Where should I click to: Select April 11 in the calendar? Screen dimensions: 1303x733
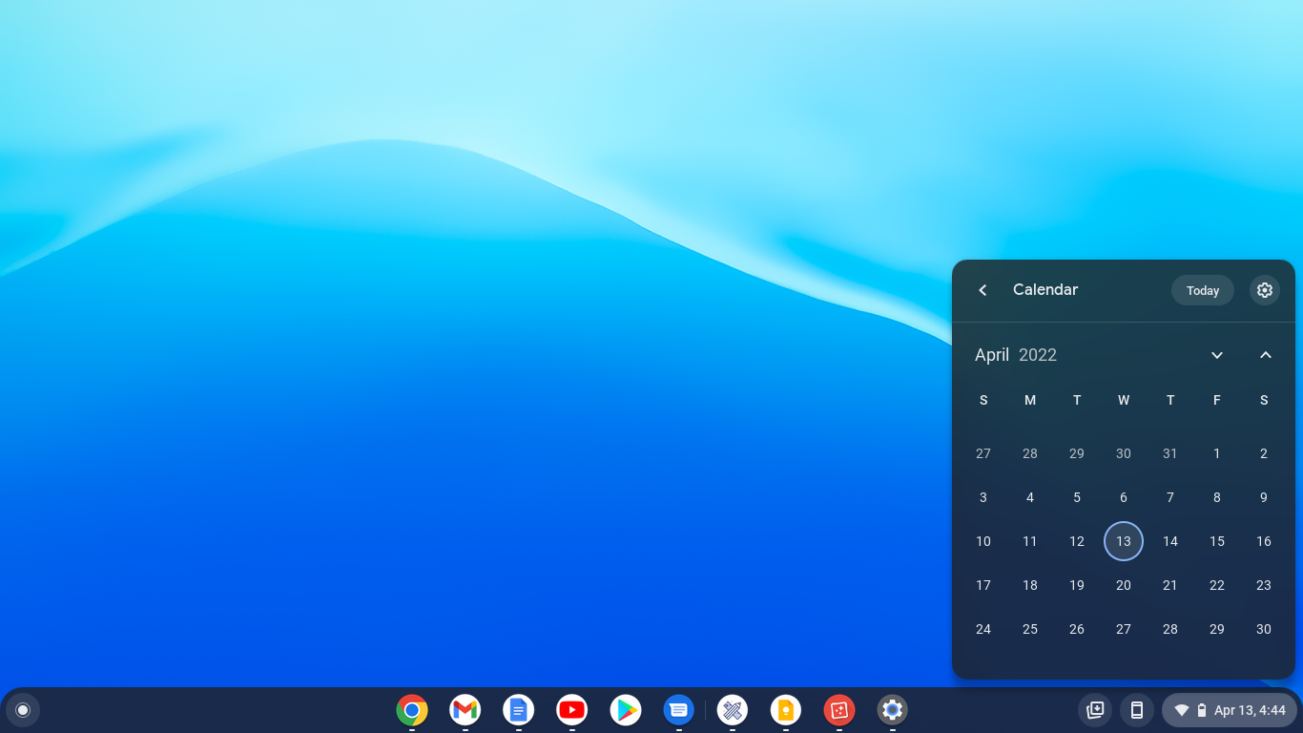click(1030, 541)
